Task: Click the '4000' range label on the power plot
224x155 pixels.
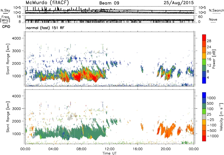Action: click(x=16, y=38)
